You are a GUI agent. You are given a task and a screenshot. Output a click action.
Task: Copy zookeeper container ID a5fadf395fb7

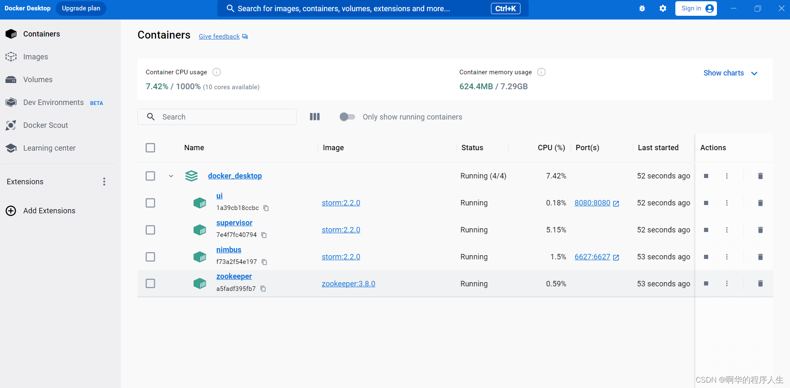pos(263,288)
